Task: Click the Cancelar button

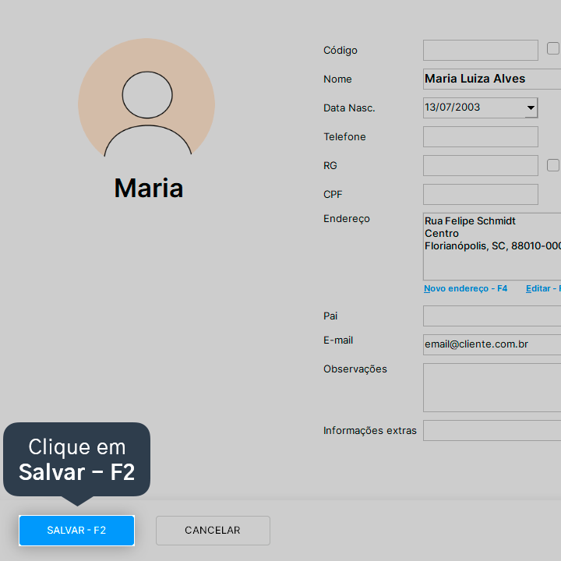Action: pos(213,531)
